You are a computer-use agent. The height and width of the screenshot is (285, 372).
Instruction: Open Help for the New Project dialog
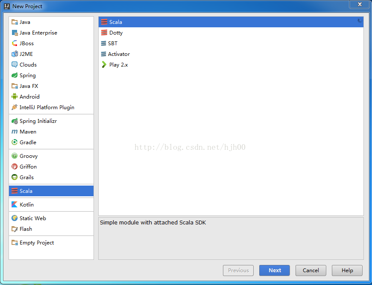(x=347, y=270)
